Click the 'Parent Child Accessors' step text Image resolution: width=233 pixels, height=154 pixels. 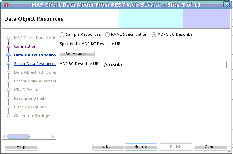(x=35, y=81)
